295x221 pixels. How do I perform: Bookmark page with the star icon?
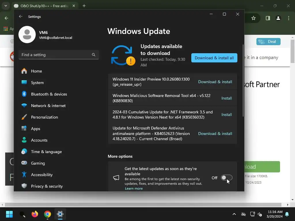coord(254,18)
